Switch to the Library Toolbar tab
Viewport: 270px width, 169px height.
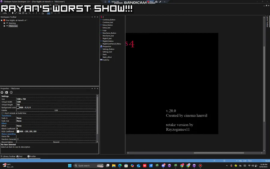[x=8, y=156]
